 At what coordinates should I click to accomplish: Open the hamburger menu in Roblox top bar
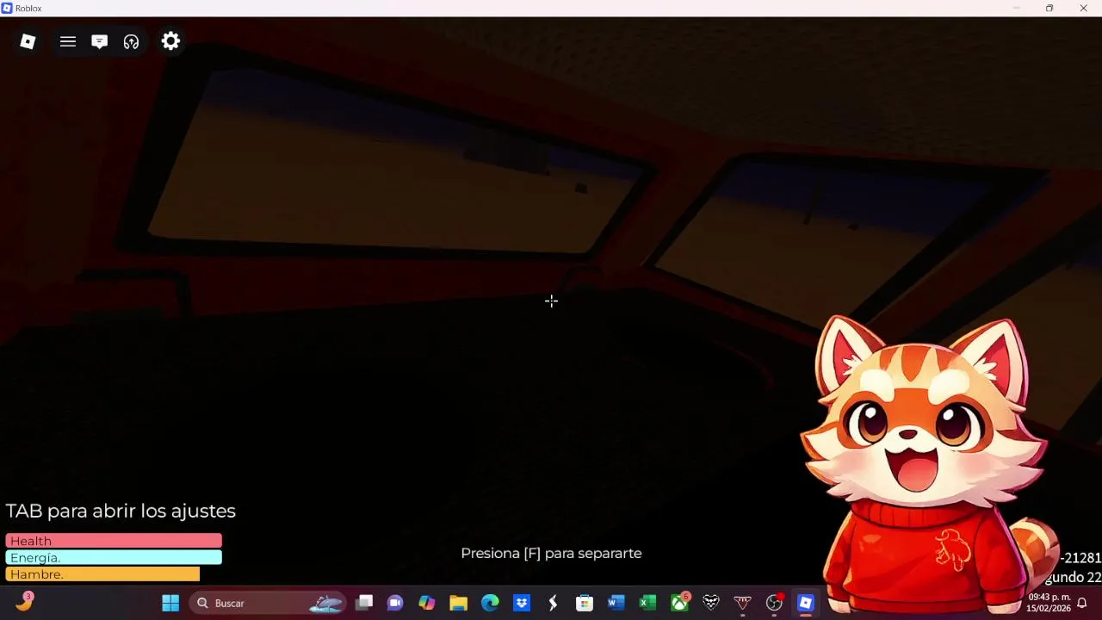(68, 41)
